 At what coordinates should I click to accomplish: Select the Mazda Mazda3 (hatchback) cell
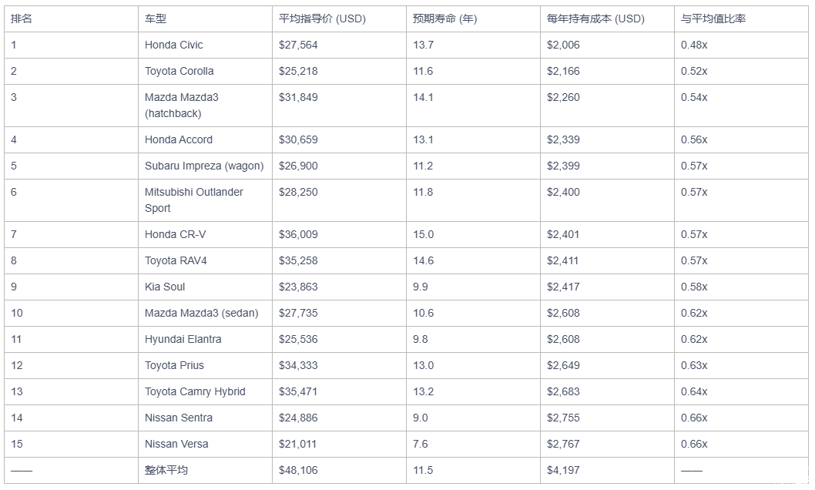point(182,106)
